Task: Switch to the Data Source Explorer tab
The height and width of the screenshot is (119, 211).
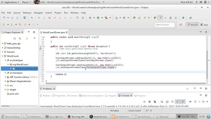Action: click(x=91, y=96)
